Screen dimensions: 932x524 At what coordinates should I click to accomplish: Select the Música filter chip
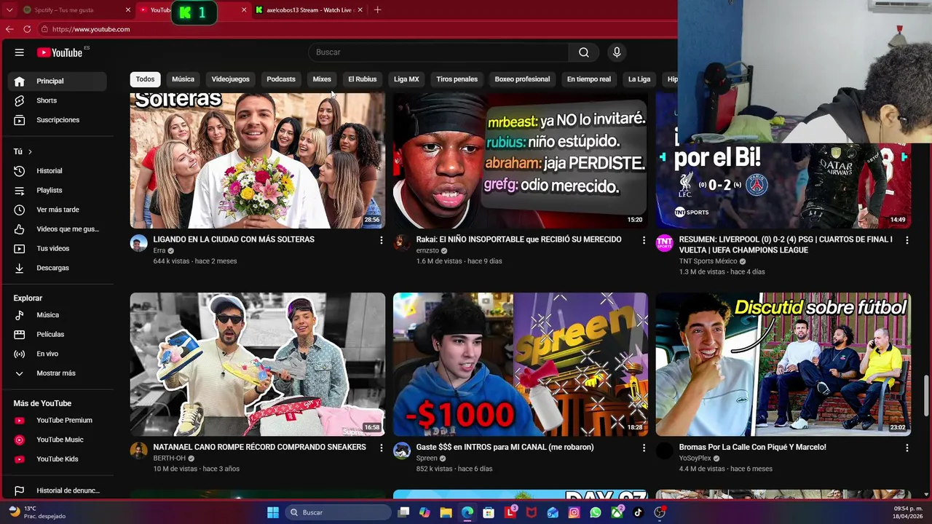coord(183,79)
